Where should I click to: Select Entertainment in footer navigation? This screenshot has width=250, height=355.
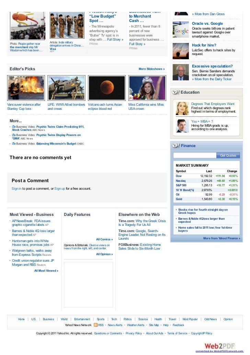[82, 319]
